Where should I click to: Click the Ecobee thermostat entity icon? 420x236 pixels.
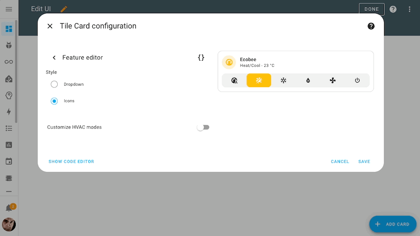pyautogui.click(x=229, y=62)
